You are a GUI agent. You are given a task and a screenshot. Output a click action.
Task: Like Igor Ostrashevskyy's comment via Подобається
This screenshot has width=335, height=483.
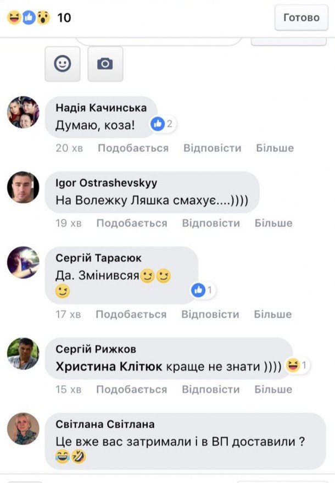click(132, 223)
